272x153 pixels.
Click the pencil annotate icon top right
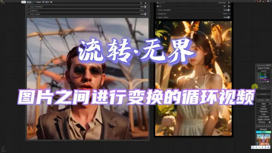[260, 1]
